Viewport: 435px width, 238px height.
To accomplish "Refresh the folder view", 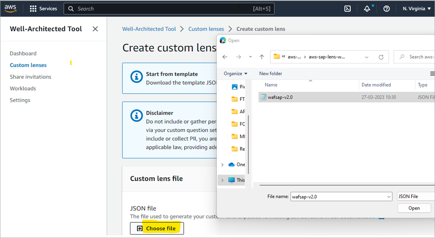I will tap(381, 57).
